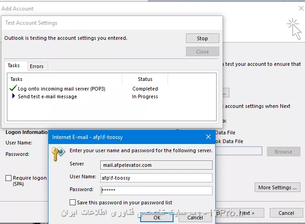305x224 pixels.
Task: Cancel the Internet E-mail credential prompt
Action: [195, 218]
